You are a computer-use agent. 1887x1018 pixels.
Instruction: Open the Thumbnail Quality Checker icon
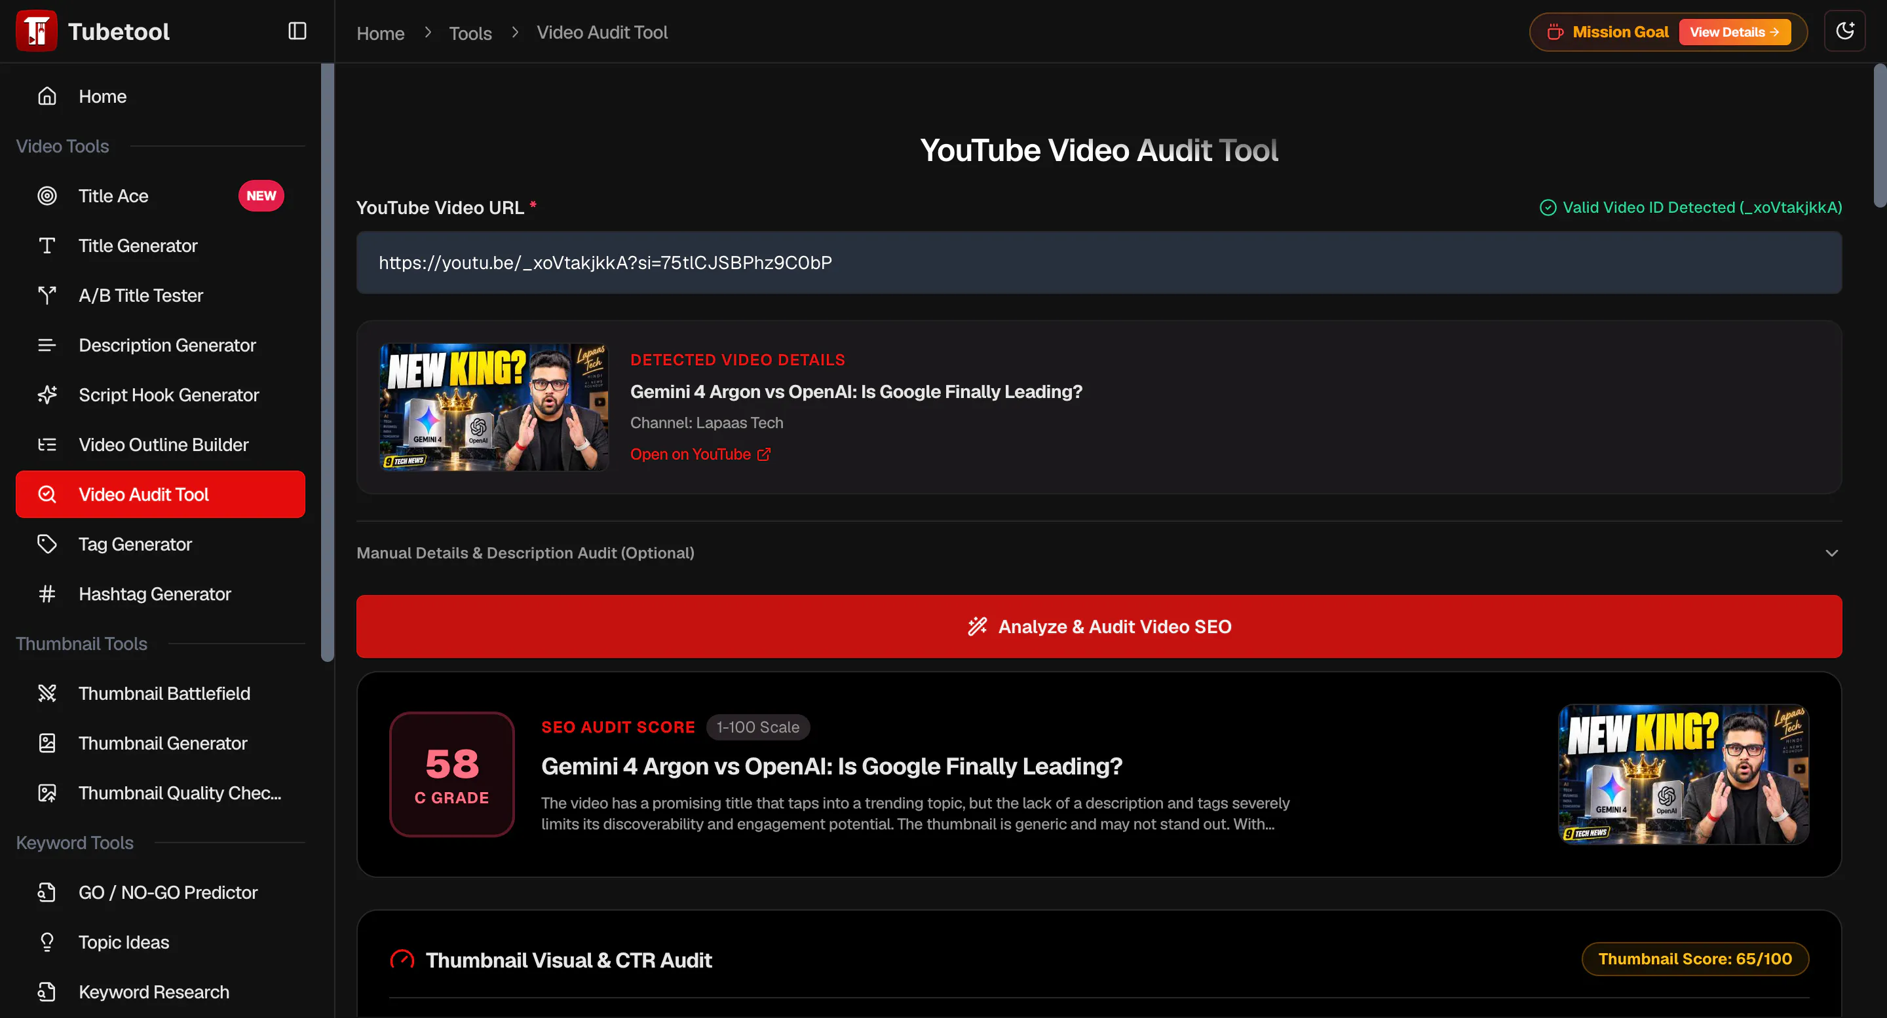point(47,793)
